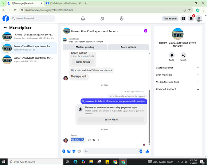Expand Media, files and links section
The width and height of the screenshot is (207, 165).
click(178, 82)
